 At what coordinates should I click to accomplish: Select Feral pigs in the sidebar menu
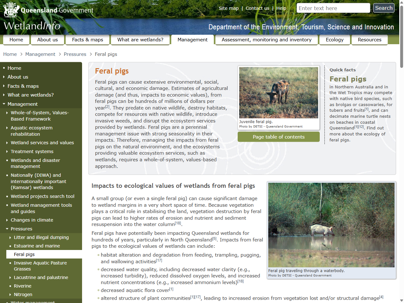pyautogui.click(x=24, y=254)
